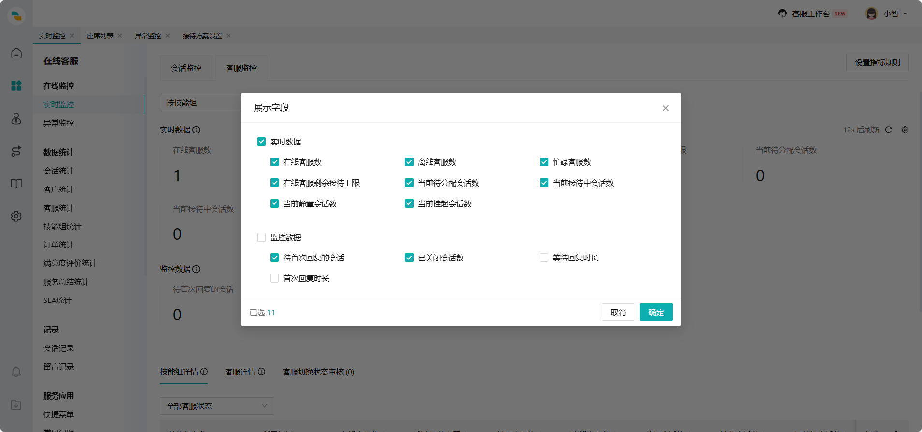Click the 设置指标规则 button
This screenshot has width=922, height=432.
878,62
